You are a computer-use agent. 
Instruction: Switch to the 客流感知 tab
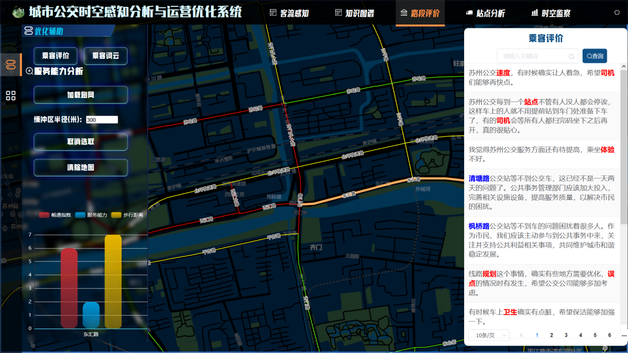[x=289, y=13]
